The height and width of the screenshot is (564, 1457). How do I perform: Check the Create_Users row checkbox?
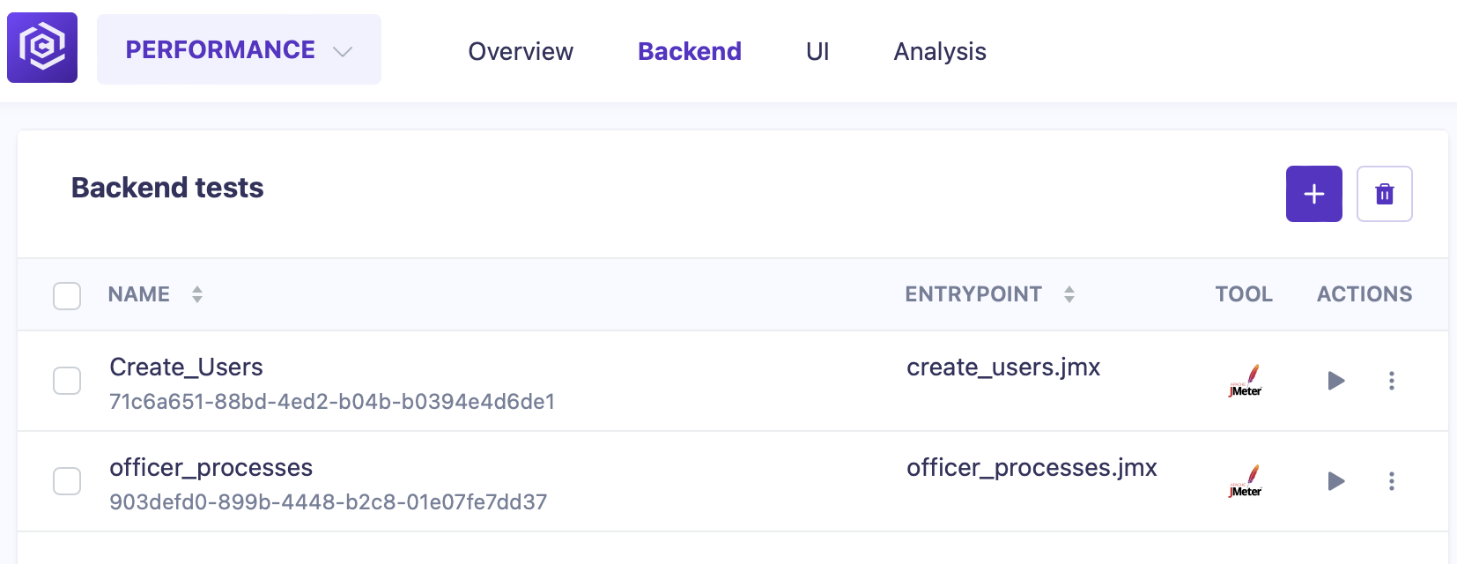click(x=67, y=381)
